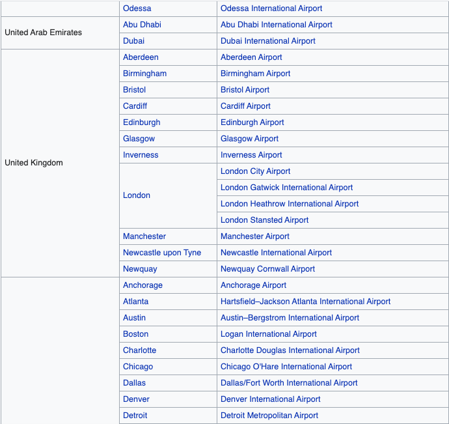Open Hartsfield–Jackson Atlanta International Airport link
This screenshot has height=424, width=449.
(305, 302)
